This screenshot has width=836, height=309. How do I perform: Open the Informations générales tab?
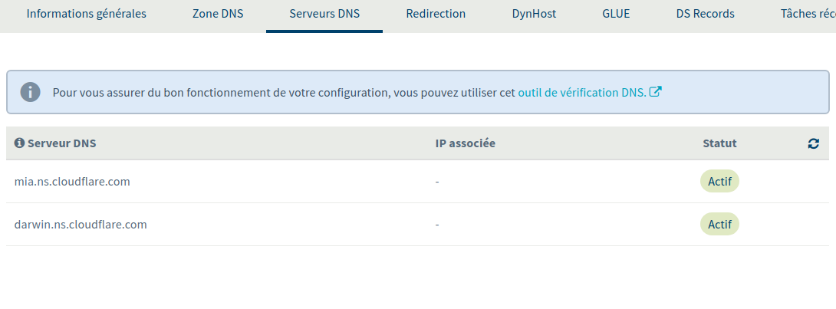click(86, 14)
